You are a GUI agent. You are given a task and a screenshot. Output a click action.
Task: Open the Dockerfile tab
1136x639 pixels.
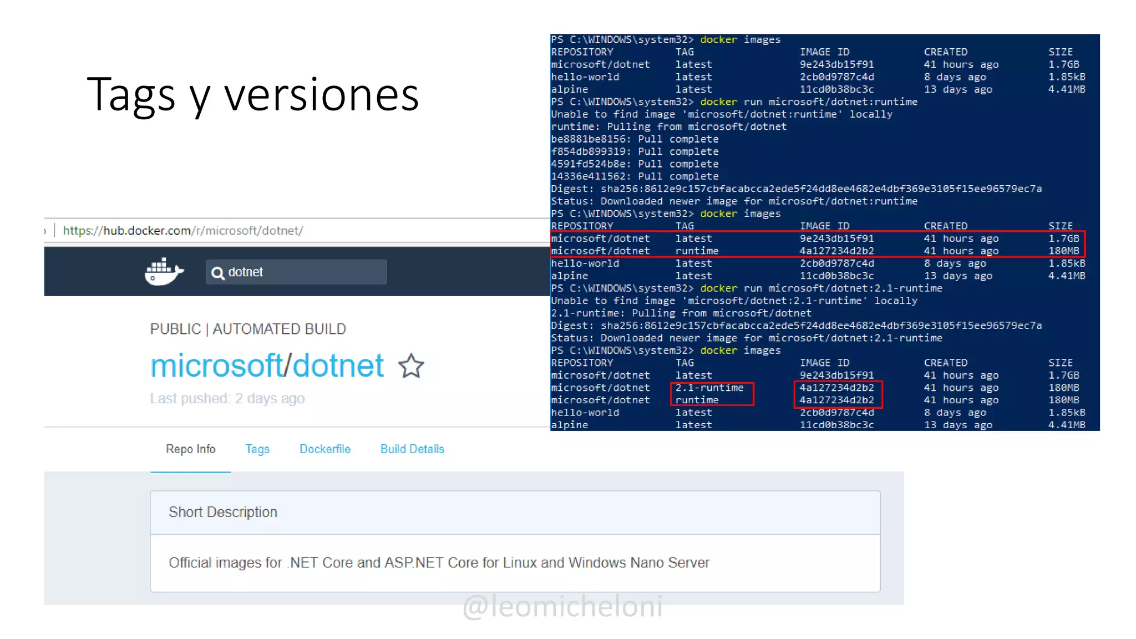(x=325, y=449)
